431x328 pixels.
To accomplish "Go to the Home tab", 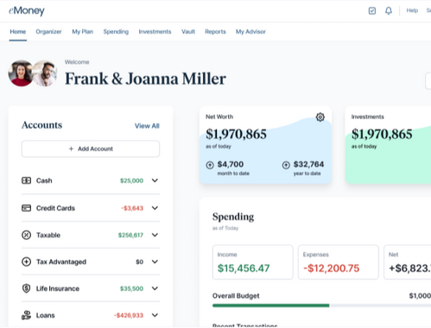I will pyautogui.click(x=18, y=32).
